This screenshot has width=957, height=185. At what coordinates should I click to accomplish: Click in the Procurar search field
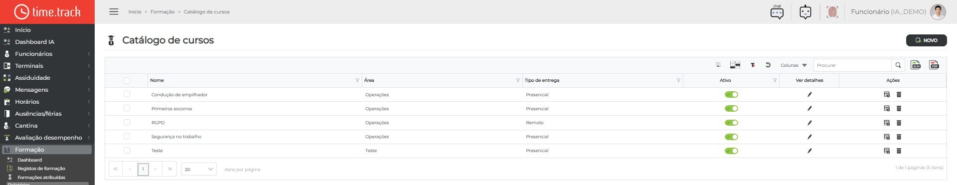[x=852, y=65]
